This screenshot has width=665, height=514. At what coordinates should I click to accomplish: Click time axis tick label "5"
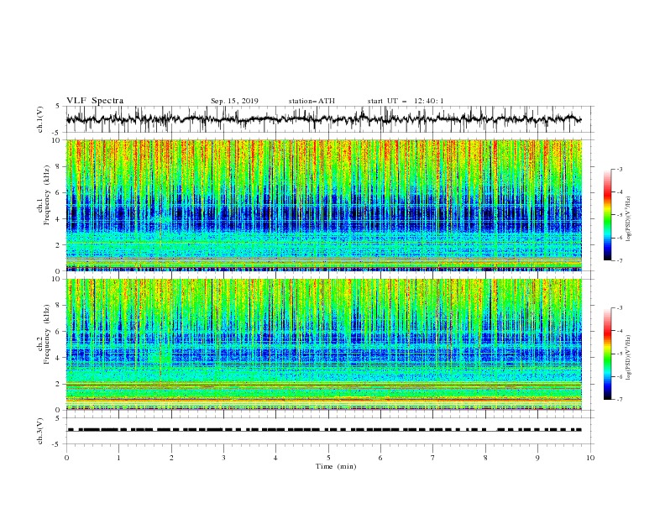328,458
